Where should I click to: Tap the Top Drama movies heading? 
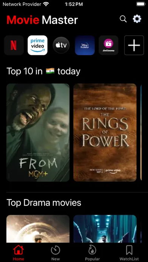pos(44,203)
